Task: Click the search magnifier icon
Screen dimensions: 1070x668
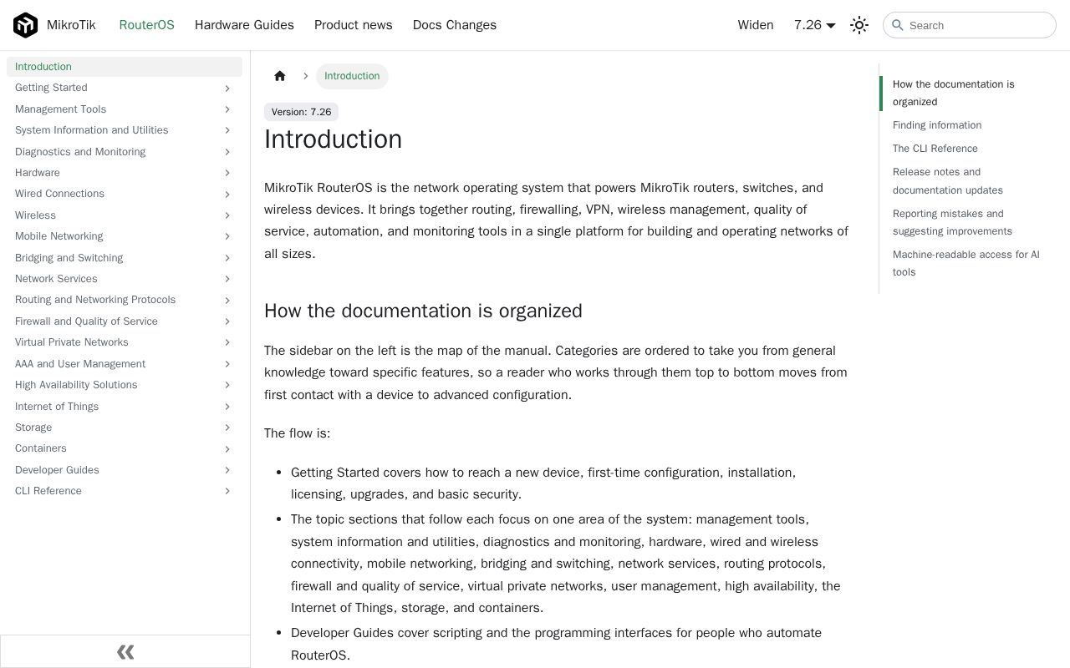Action: (x=898, y=25)
